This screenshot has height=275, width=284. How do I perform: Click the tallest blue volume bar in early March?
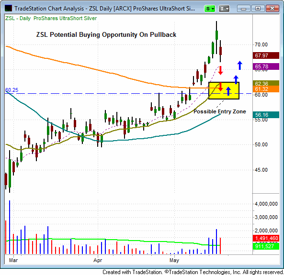pos(10,227)
